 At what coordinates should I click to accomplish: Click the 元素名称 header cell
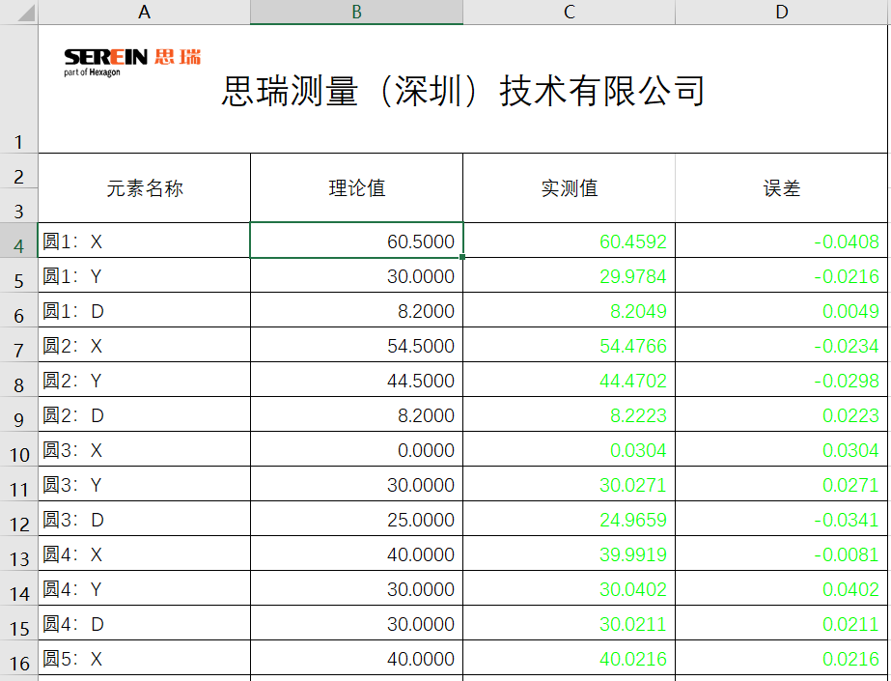click(143, 189)
